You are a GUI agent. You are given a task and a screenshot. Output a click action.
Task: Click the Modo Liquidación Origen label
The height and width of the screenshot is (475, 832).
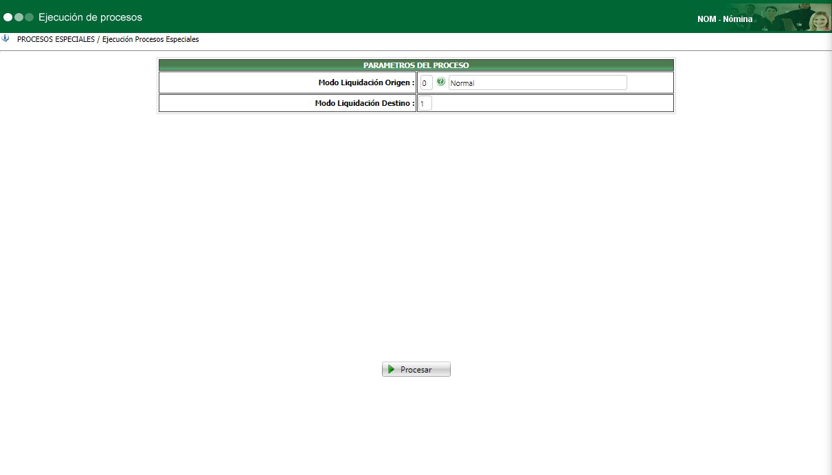pyautogui.click(x=366, y=82)
